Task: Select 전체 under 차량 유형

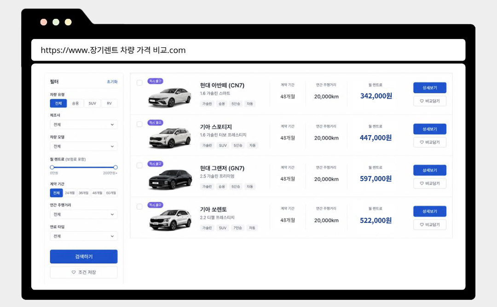Action: click(58, 103)
